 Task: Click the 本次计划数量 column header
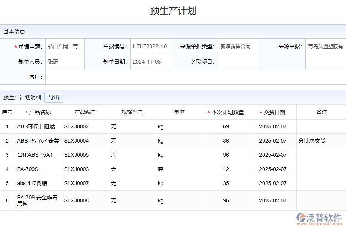[228, 112]
